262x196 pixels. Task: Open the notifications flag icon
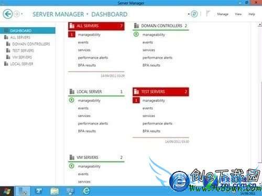pyautogui.click(x=208, y=14)
